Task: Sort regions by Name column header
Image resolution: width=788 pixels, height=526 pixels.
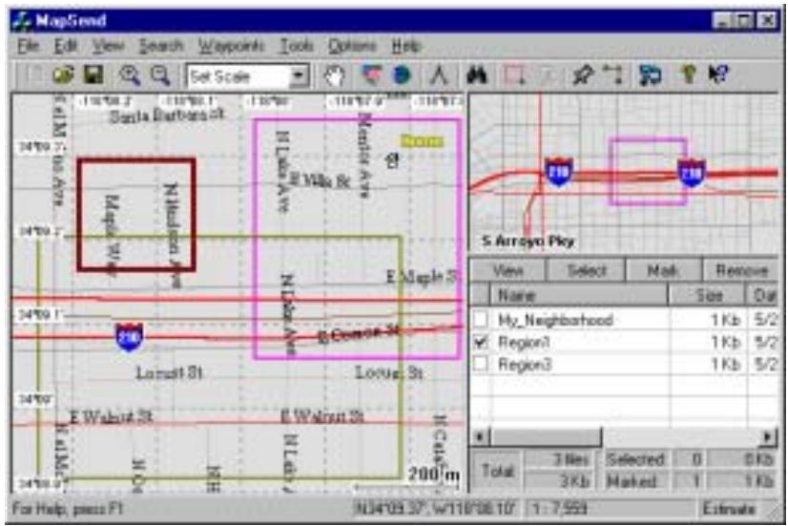Action: click(578, 295)
